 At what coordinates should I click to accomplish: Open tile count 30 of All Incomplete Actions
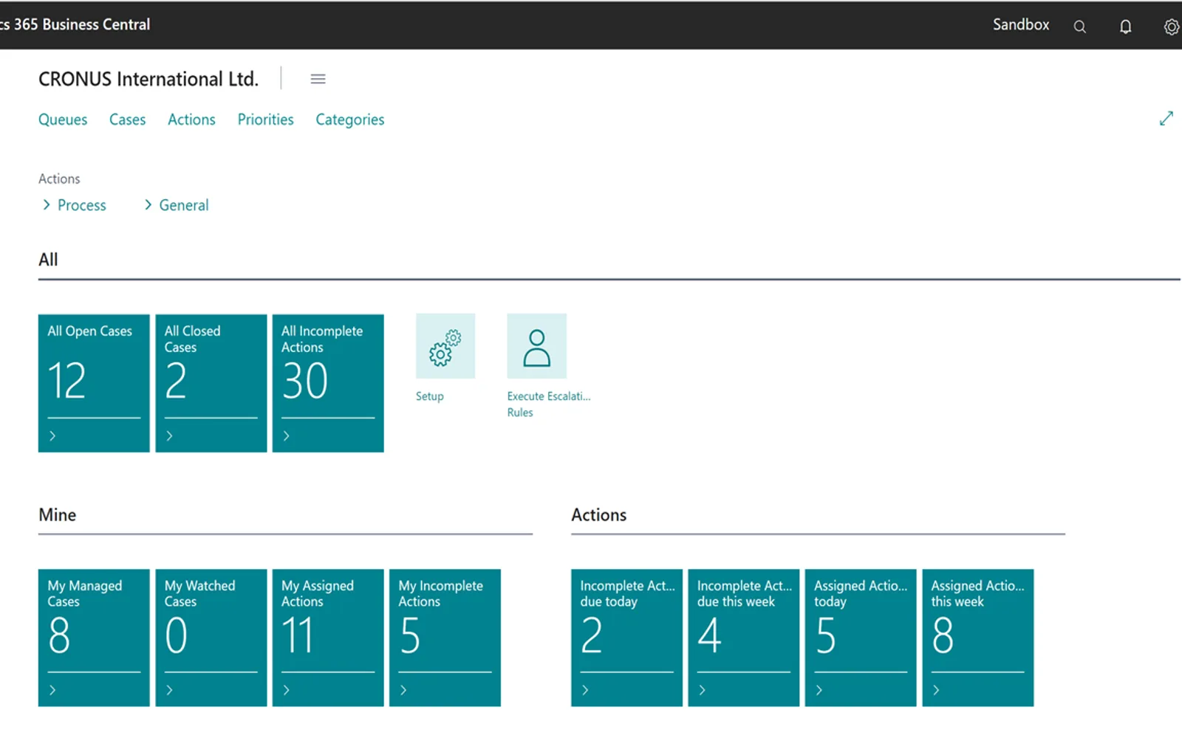[305, 381]
